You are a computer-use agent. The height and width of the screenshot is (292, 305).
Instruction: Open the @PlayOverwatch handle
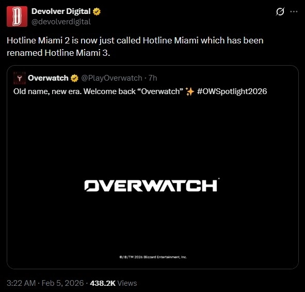(111, 78)
